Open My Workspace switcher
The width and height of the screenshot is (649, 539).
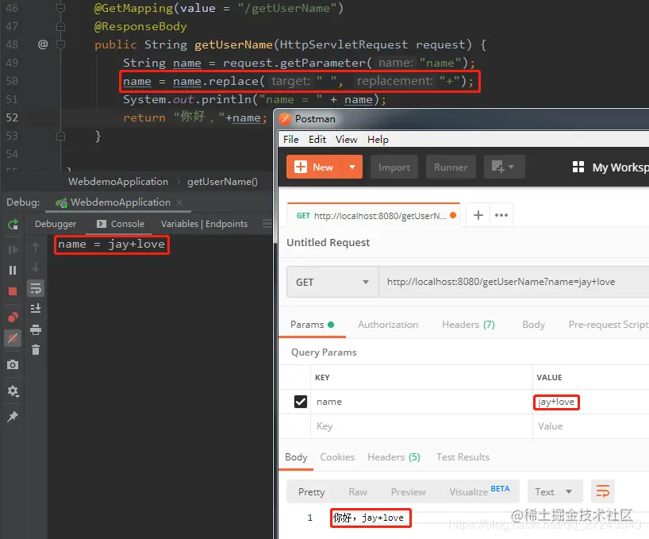coord(610,167)
